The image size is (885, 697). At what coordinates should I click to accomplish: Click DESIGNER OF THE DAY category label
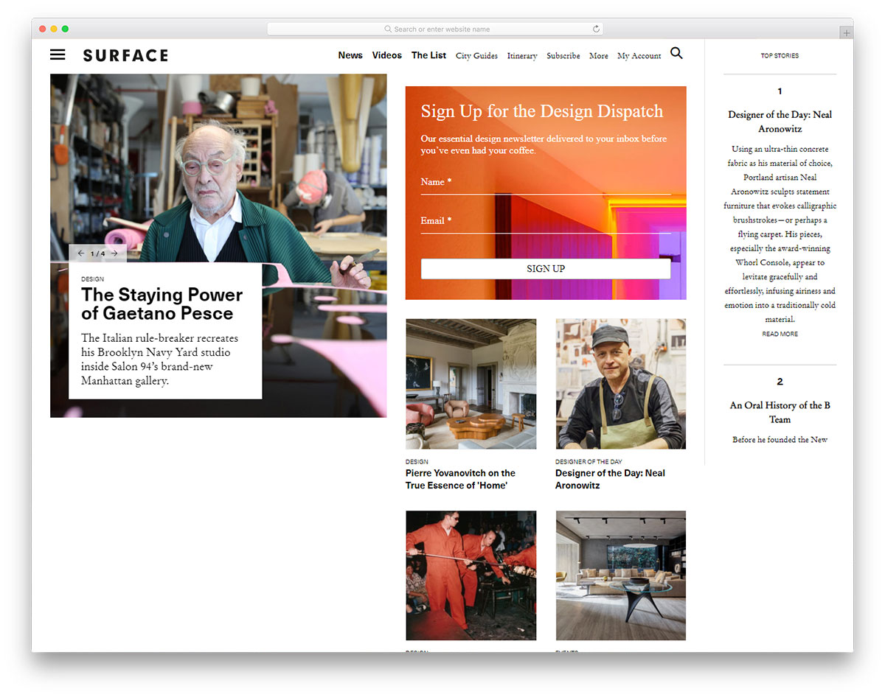(589, 462)
